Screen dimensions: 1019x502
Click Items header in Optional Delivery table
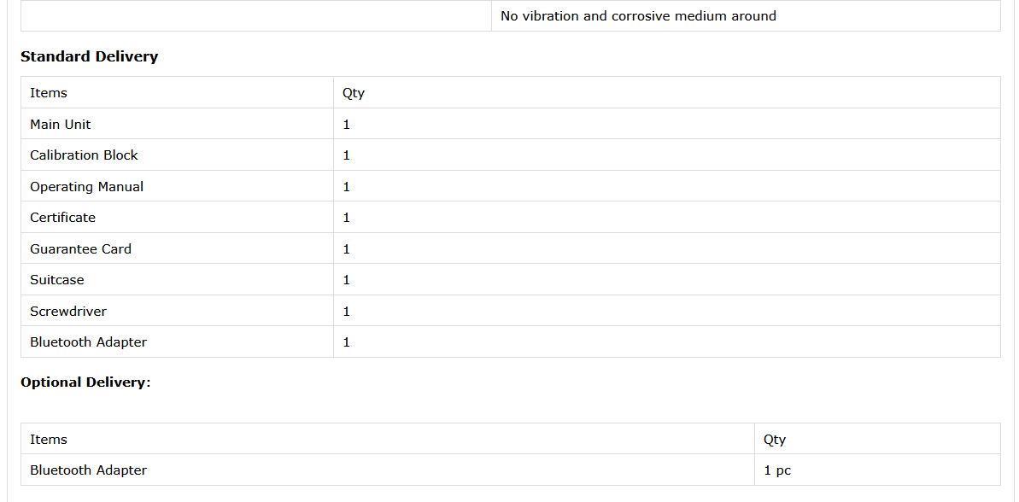tap(49, 440)
